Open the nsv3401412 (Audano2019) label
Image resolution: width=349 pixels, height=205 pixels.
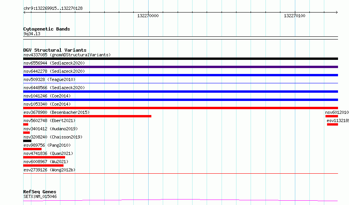click(51, 129)
